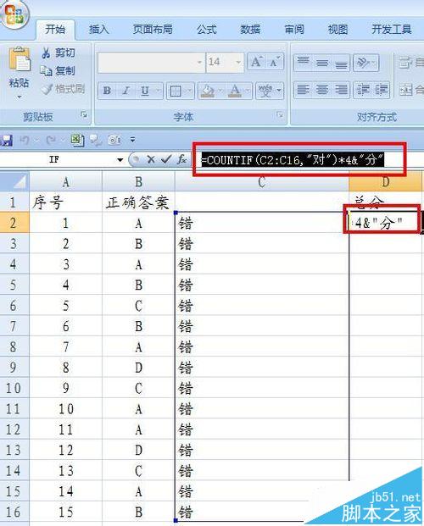Image resolution: width=424 pixels, height=526 pixels.
Task: Open the Office button menu
Action: (x=14, y=14)
